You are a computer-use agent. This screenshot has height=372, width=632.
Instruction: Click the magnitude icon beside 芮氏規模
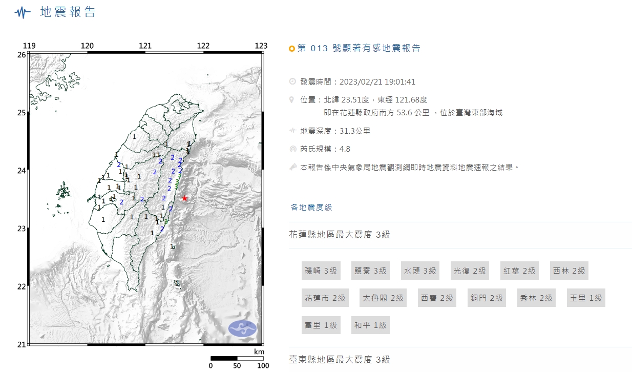pos(292,149)
